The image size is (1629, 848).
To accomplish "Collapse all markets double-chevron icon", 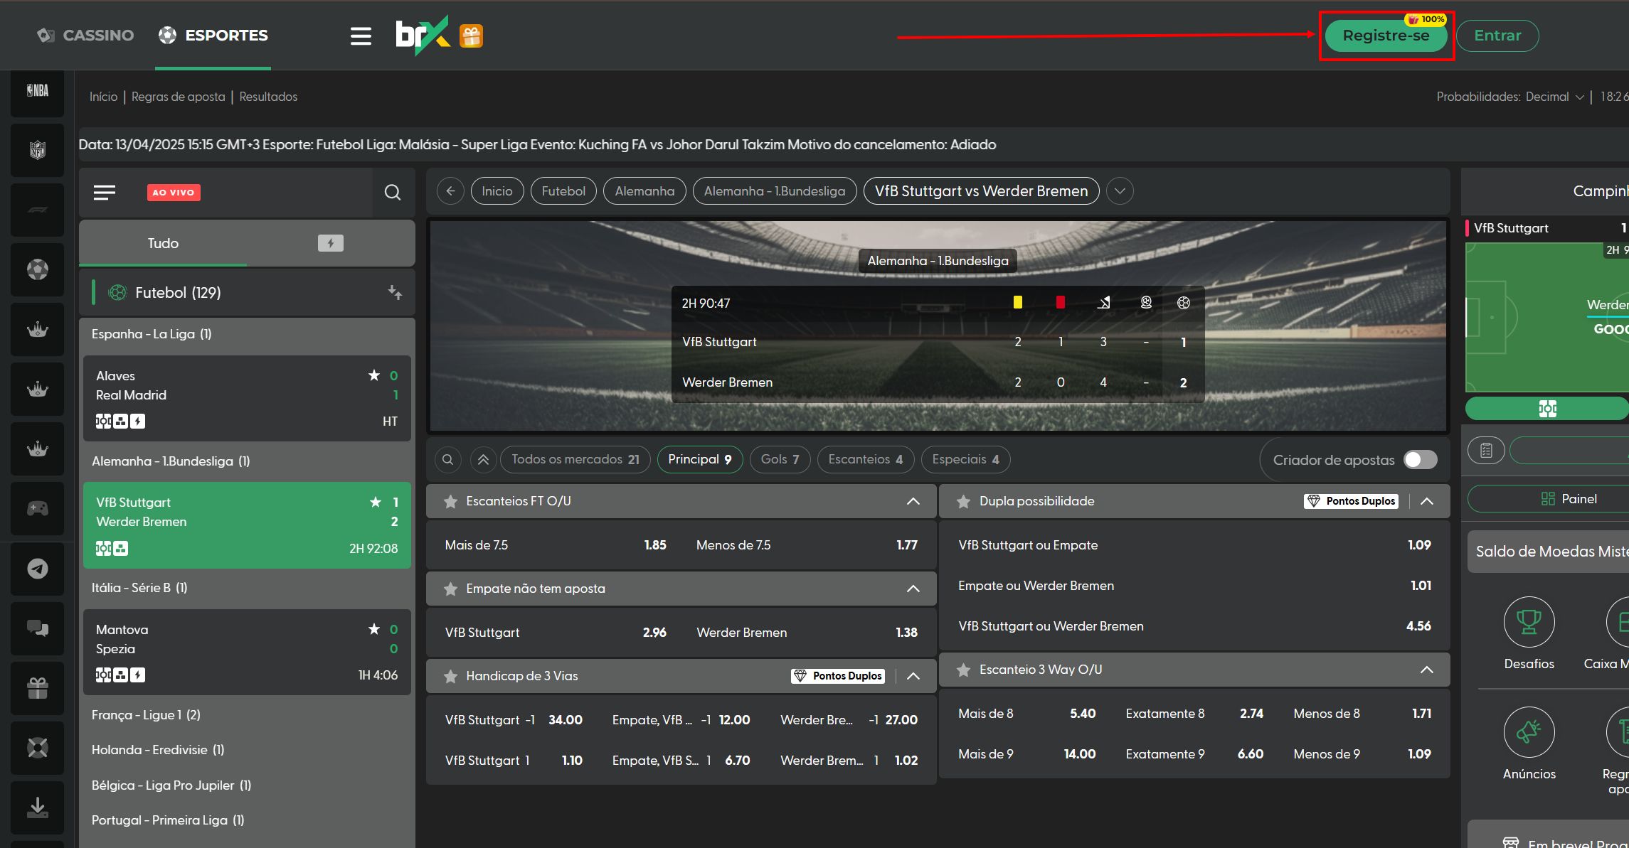I will [483, 460].
